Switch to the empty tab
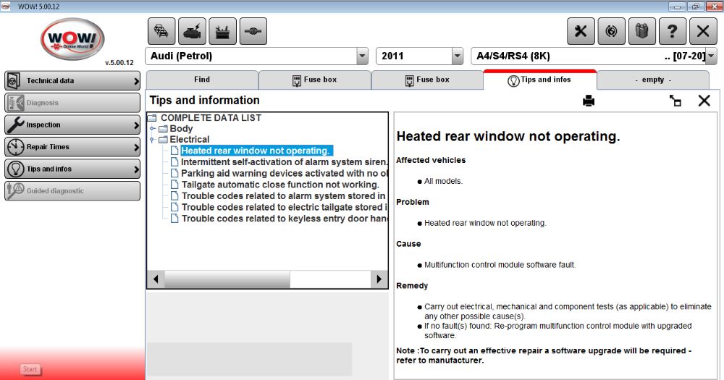724x380 pixels. tap(653, 80)
